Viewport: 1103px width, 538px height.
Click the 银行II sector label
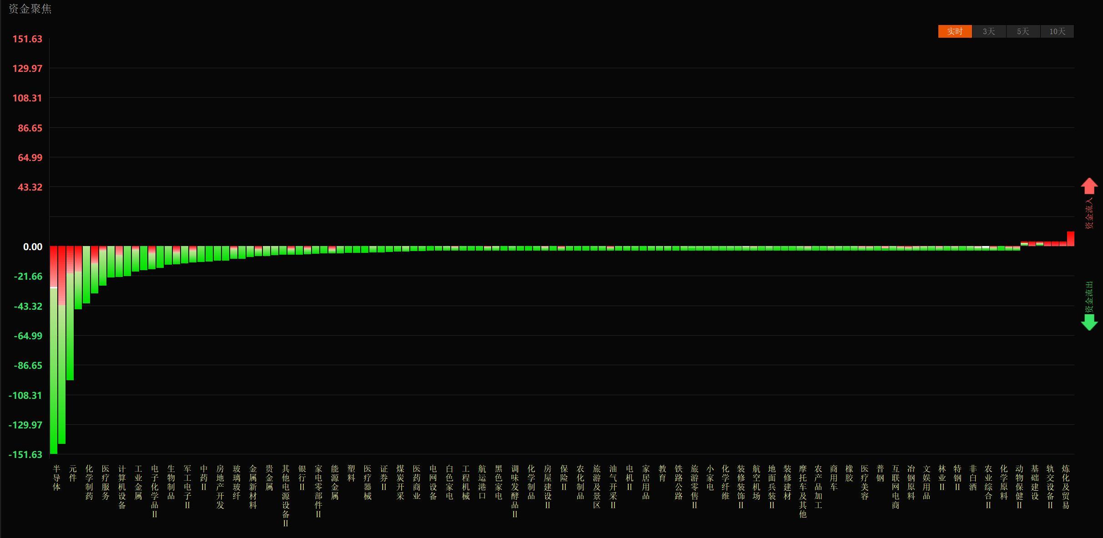(x=302, y=478)
